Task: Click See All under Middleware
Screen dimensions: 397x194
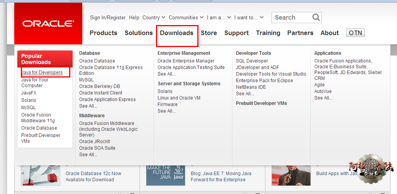Action: (88, 155)
